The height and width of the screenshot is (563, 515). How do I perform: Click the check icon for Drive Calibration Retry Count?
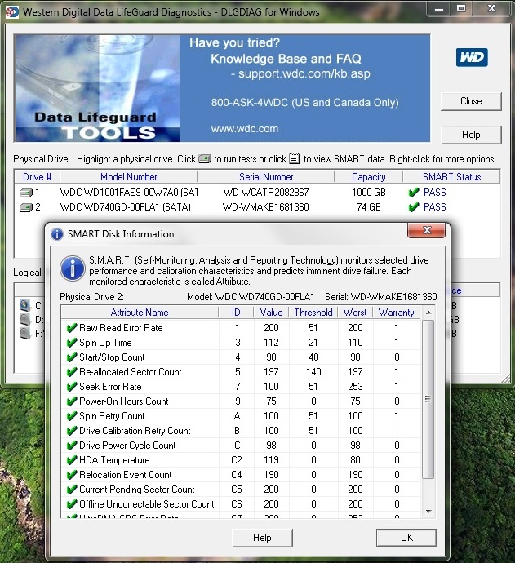click(72, 431)
